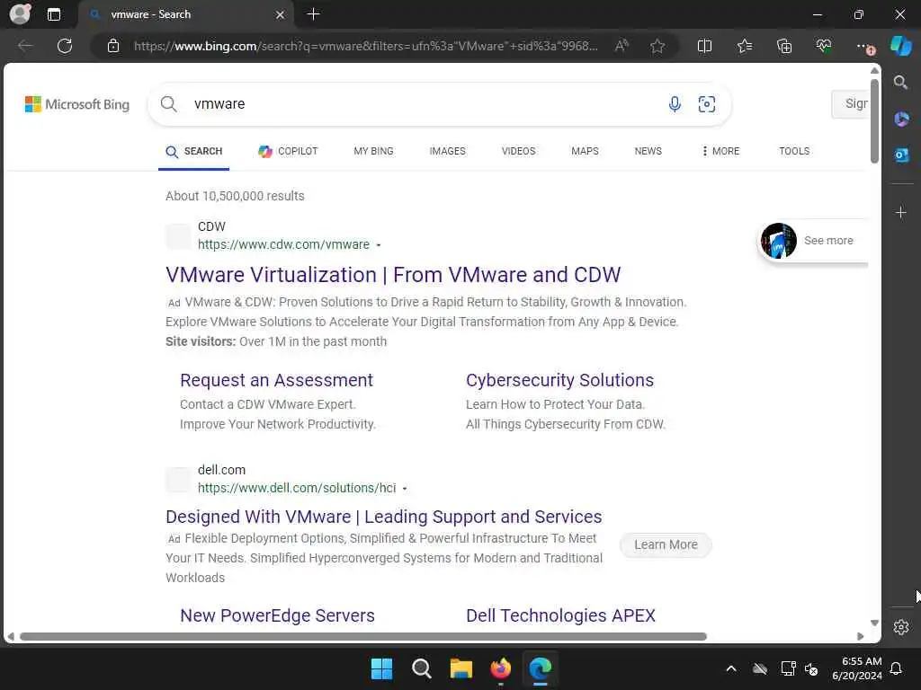Screen dimensions: 921x690
Task: Add a sidebar app with plus
Action: pyautogui.click(x=901, y=212)
